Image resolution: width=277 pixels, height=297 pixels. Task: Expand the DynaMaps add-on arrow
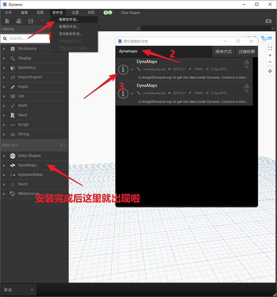pos(4,165)
